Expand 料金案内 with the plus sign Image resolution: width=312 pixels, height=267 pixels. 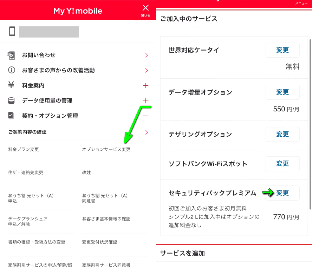pos(146,86)
